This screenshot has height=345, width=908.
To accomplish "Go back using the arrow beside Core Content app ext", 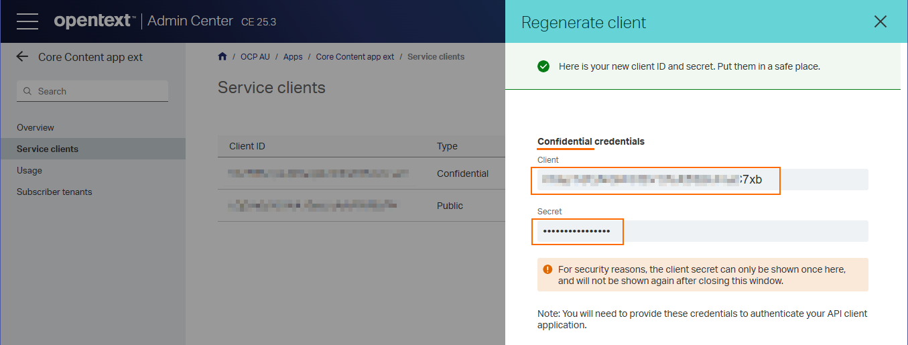I will [x=23, y=57].
